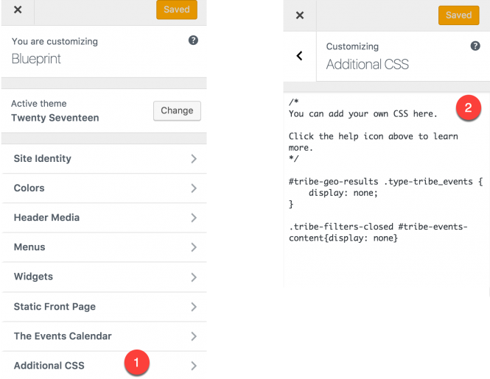Click the Saved button in right panel
The width and height of the screenshot is (490, 379).
458,15
